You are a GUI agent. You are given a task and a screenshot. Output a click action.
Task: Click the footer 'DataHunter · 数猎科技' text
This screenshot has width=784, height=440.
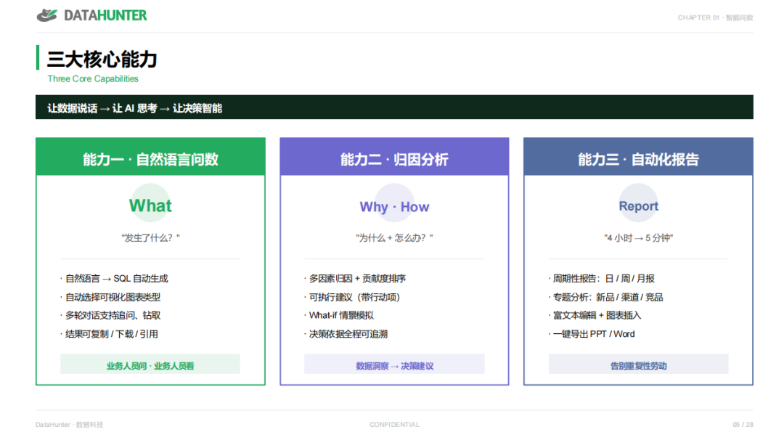[x=70, y=425]
